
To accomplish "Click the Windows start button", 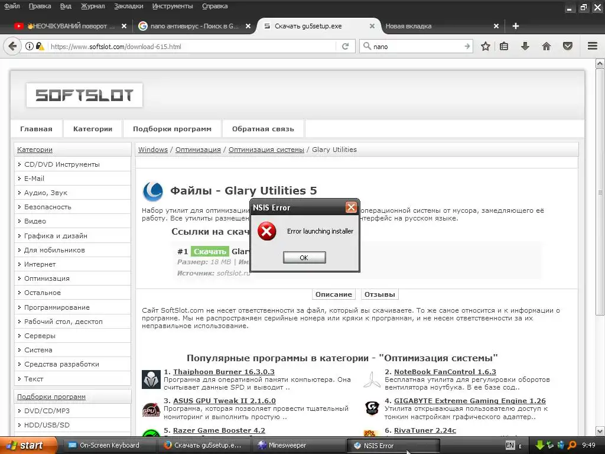I will point(28,445).
